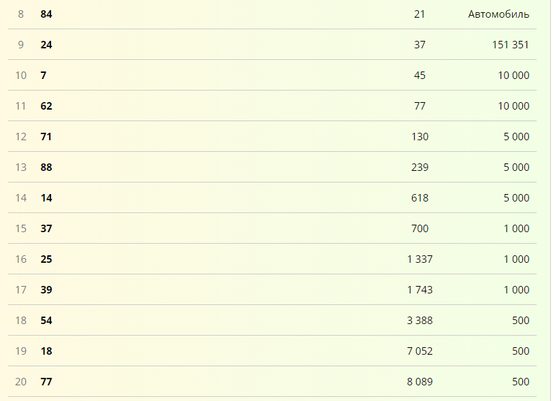Click winners count 7 052 in row 19
This screenshot has height=401, width=555.
point(420,351)
